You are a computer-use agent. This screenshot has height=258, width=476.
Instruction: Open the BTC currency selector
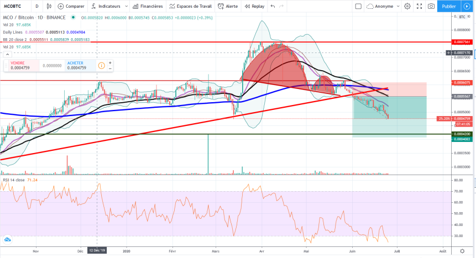tap(462, 17)
